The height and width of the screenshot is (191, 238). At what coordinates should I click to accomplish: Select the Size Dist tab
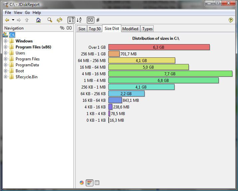click(112, 29)
